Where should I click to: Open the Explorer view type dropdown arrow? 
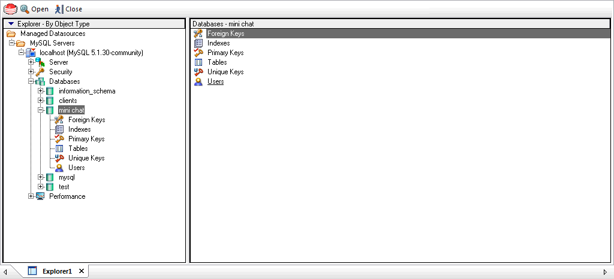tap(11, 24)
